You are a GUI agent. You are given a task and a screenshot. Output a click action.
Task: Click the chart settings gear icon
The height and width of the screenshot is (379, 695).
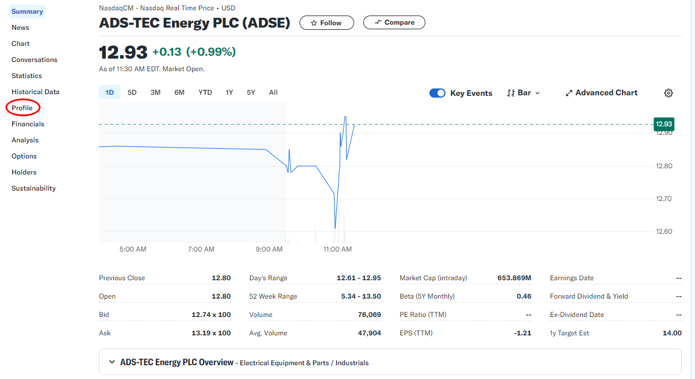669,93
